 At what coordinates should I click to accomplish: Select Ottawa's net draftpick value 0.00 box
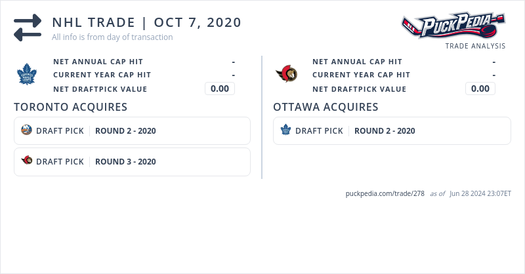coord(480,88)
